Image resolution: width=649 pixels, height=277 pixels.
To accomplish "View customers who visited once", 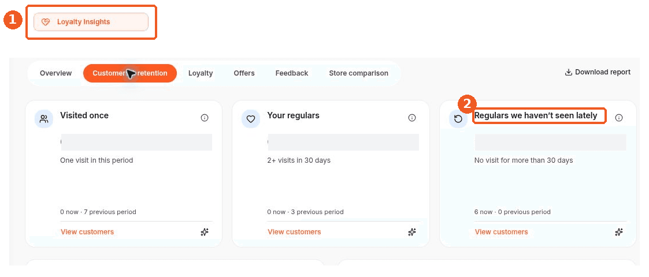I will (x=87, y=232).
